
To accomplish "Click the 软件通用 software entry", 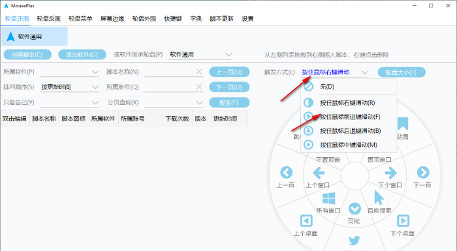I will coord(35,37).
